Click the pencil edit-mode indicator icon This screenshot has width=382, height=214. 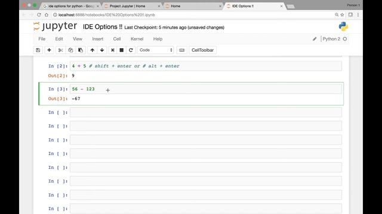[x=315, y=39]
